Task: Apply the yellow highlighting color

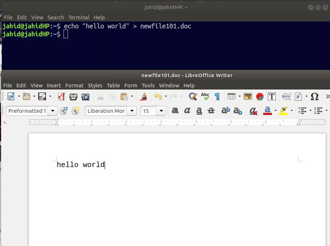Action: point(283,111)
